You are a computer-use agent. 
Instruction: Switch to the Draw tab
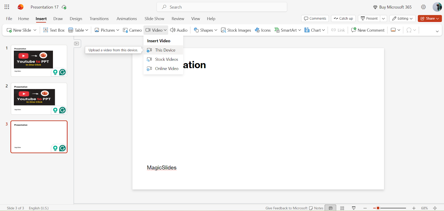(58, 19)
